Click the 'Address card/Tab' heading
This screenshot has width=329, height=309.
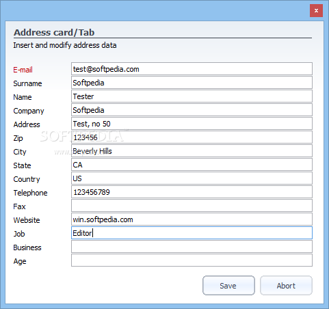point(54,32)
